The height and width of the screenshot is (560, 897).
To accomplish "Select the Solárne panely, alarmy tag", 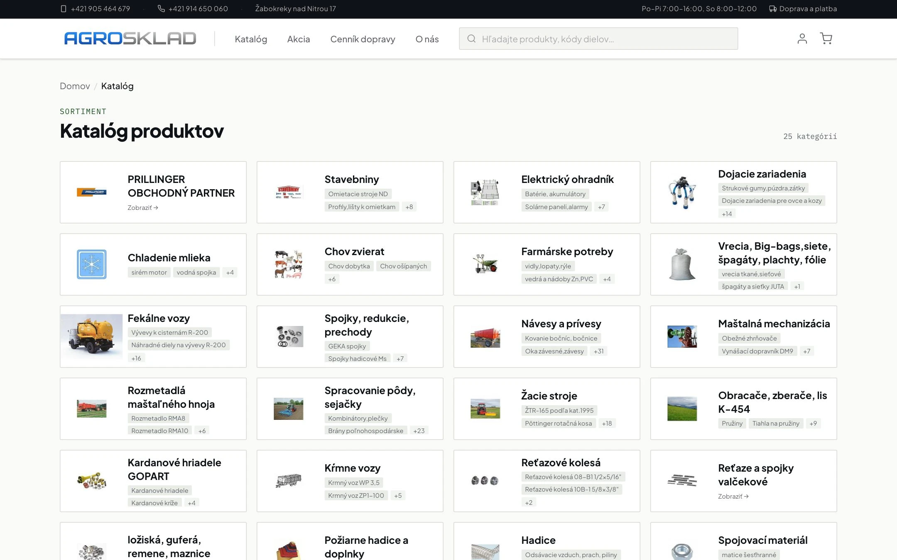I will point(556,207).
